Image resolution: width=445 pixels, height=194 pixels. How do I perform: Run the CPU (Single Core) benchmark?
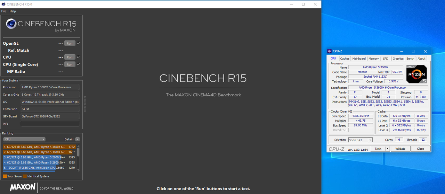point(70,64)
